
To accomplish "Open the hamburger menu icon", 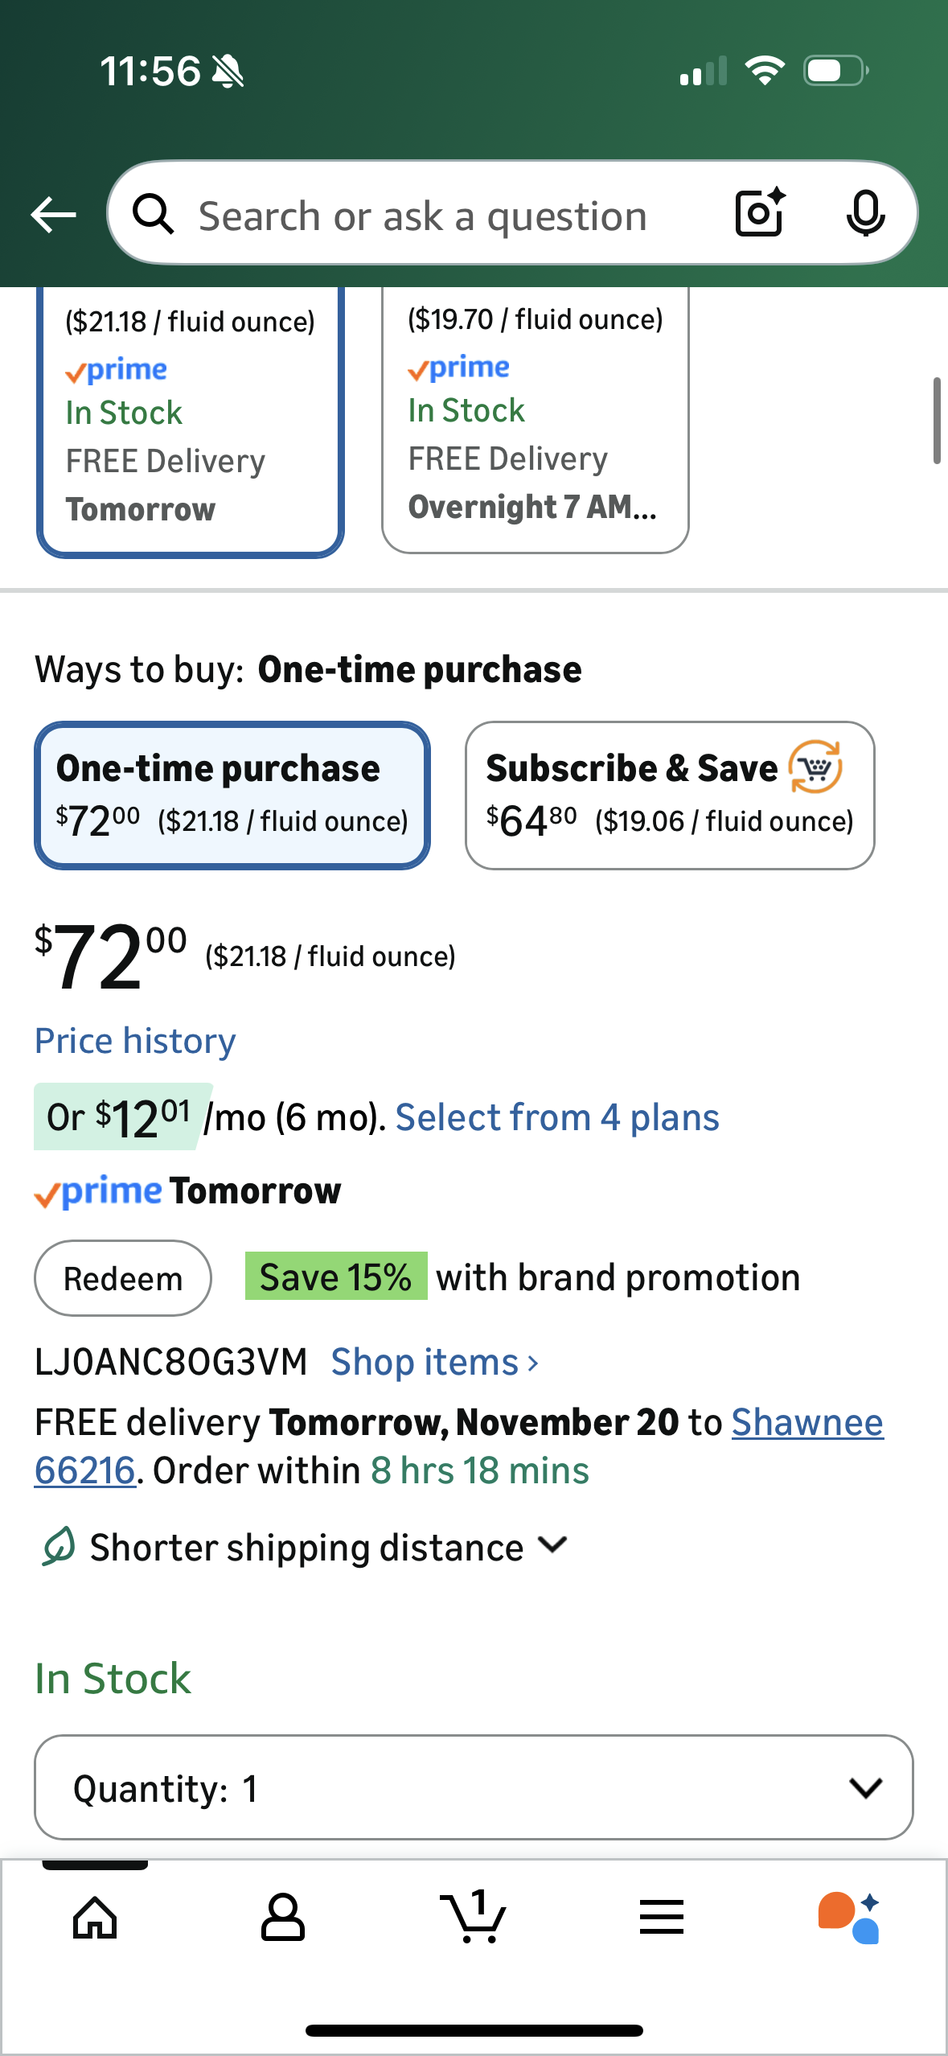I will [x=662, y=1918].
